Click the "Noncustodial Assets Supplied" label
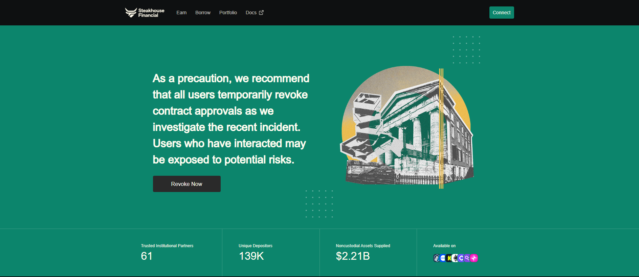The height and width of the screenshot is (277, 639). coord(363,246)
